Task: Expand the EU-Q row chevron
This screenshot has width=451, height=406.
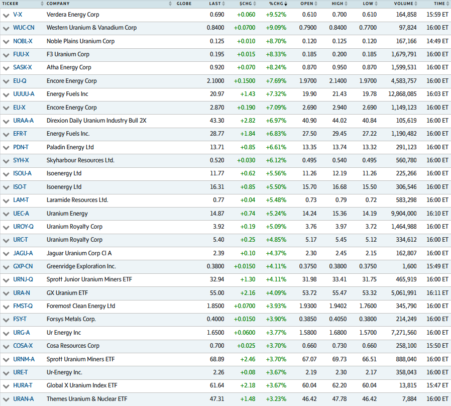Action: coord(6,81)
